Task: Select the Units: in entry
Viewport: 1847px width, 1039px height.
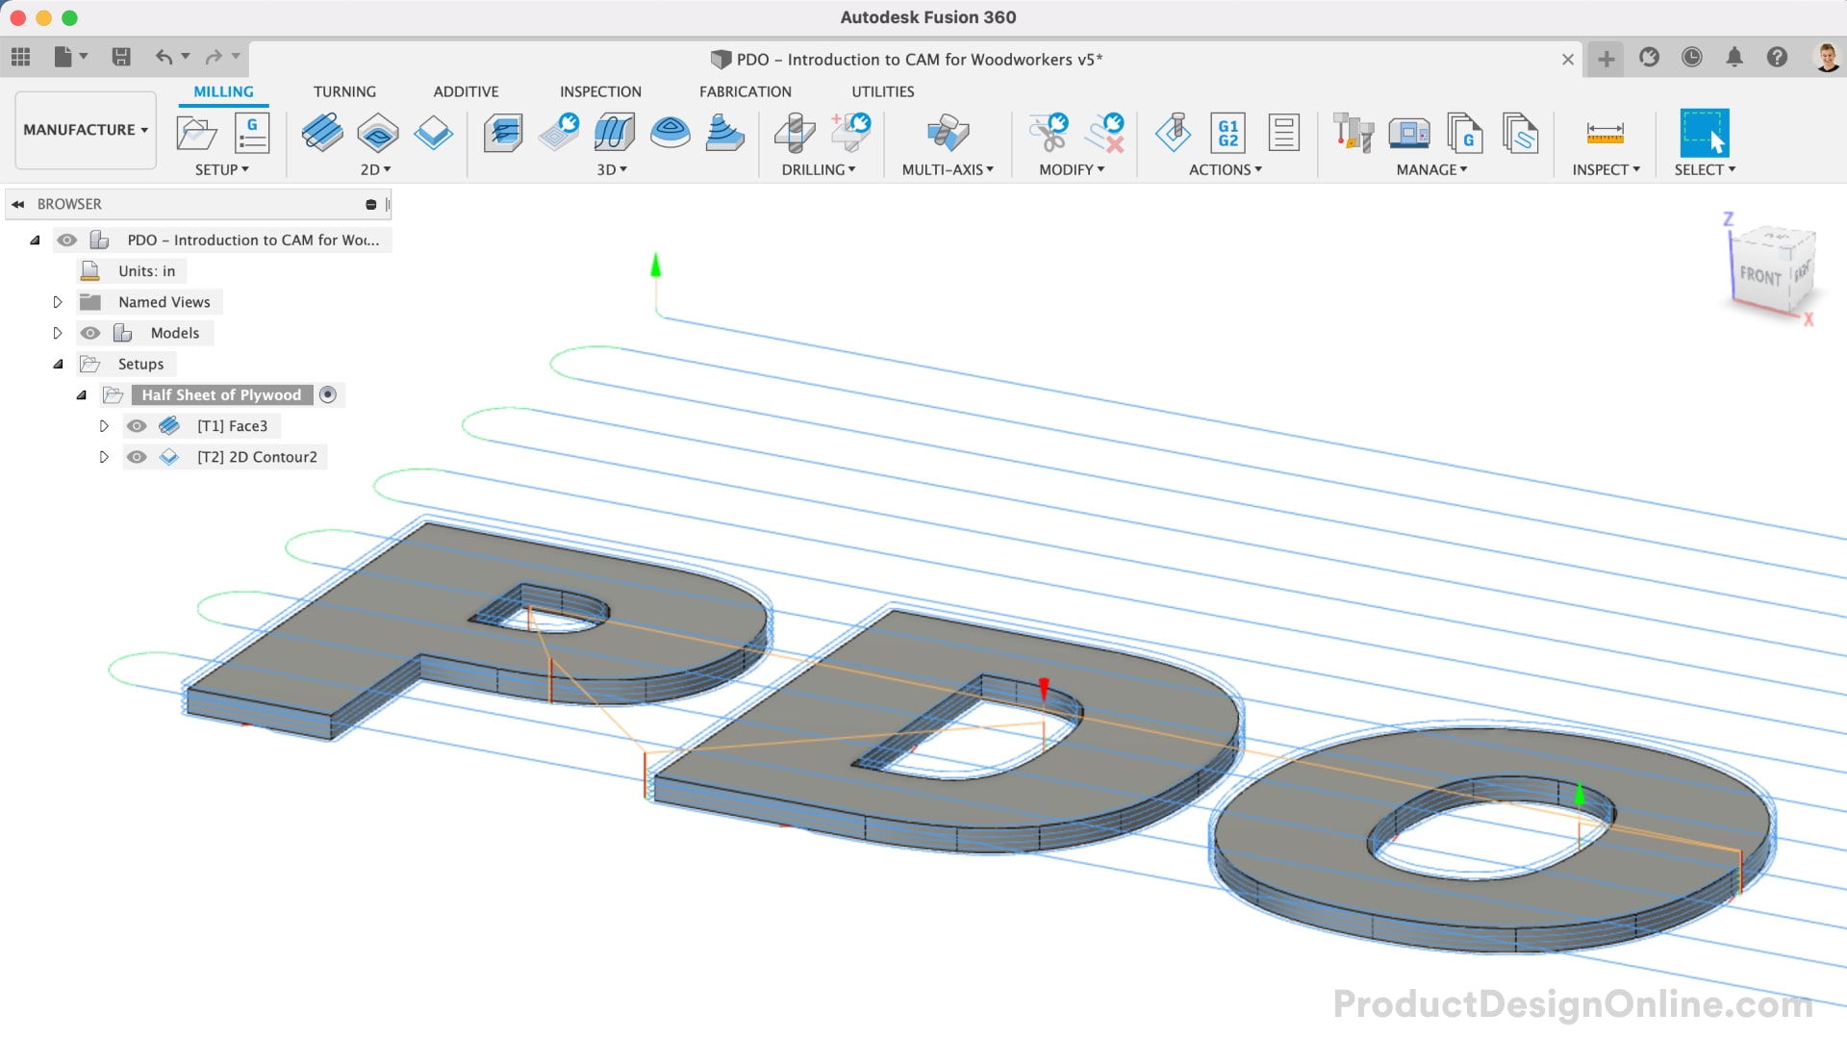Action: 146,271
